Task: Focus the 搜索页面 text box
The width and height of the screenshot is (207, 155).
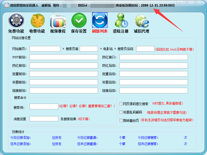Action: 89,49
